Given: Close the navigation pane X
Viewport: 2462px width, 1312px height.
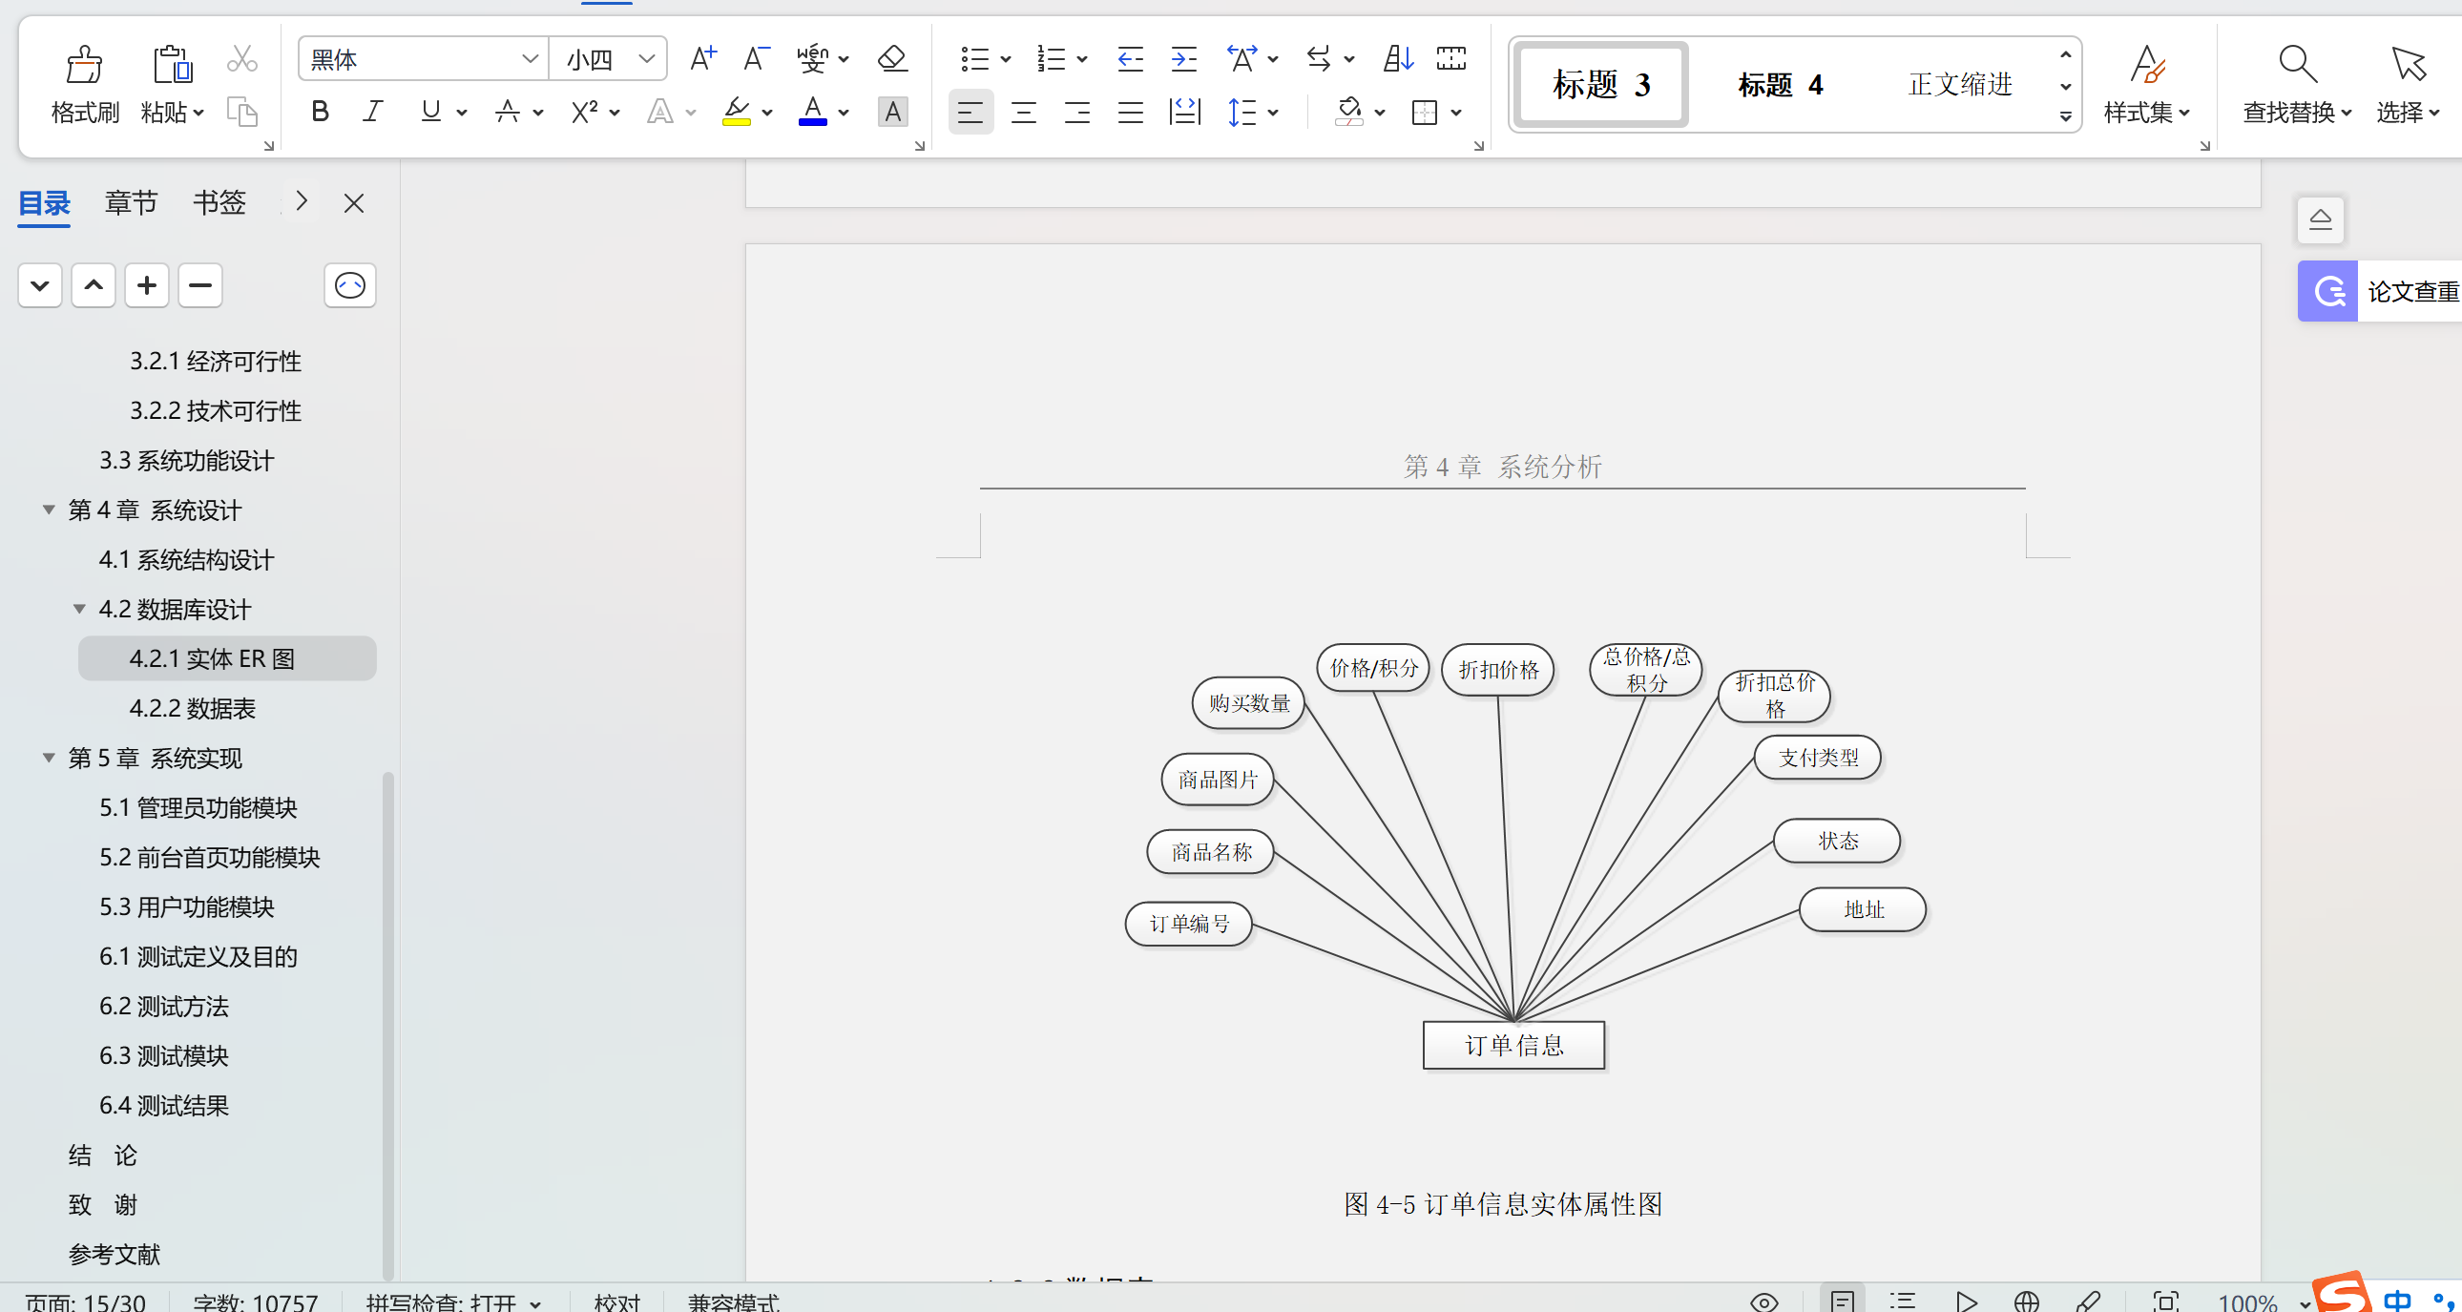Looking at the screenshot, I should pyautogui.click(x=354, y=202).
